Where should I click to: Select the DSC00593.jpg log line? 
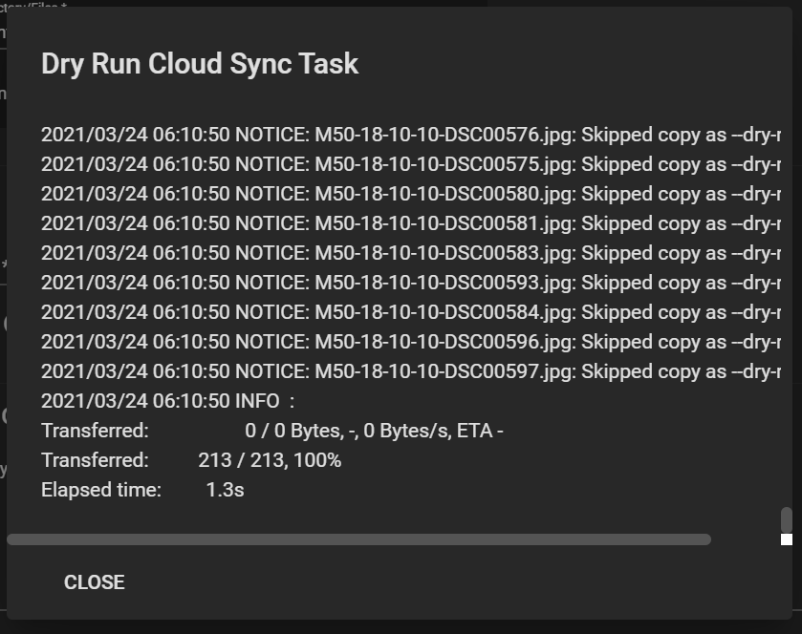(411, 283)
